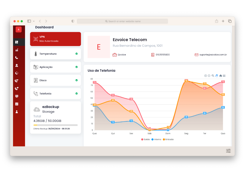Open the Disco status card
245x179 pixels.
click(x=56, y=80)
